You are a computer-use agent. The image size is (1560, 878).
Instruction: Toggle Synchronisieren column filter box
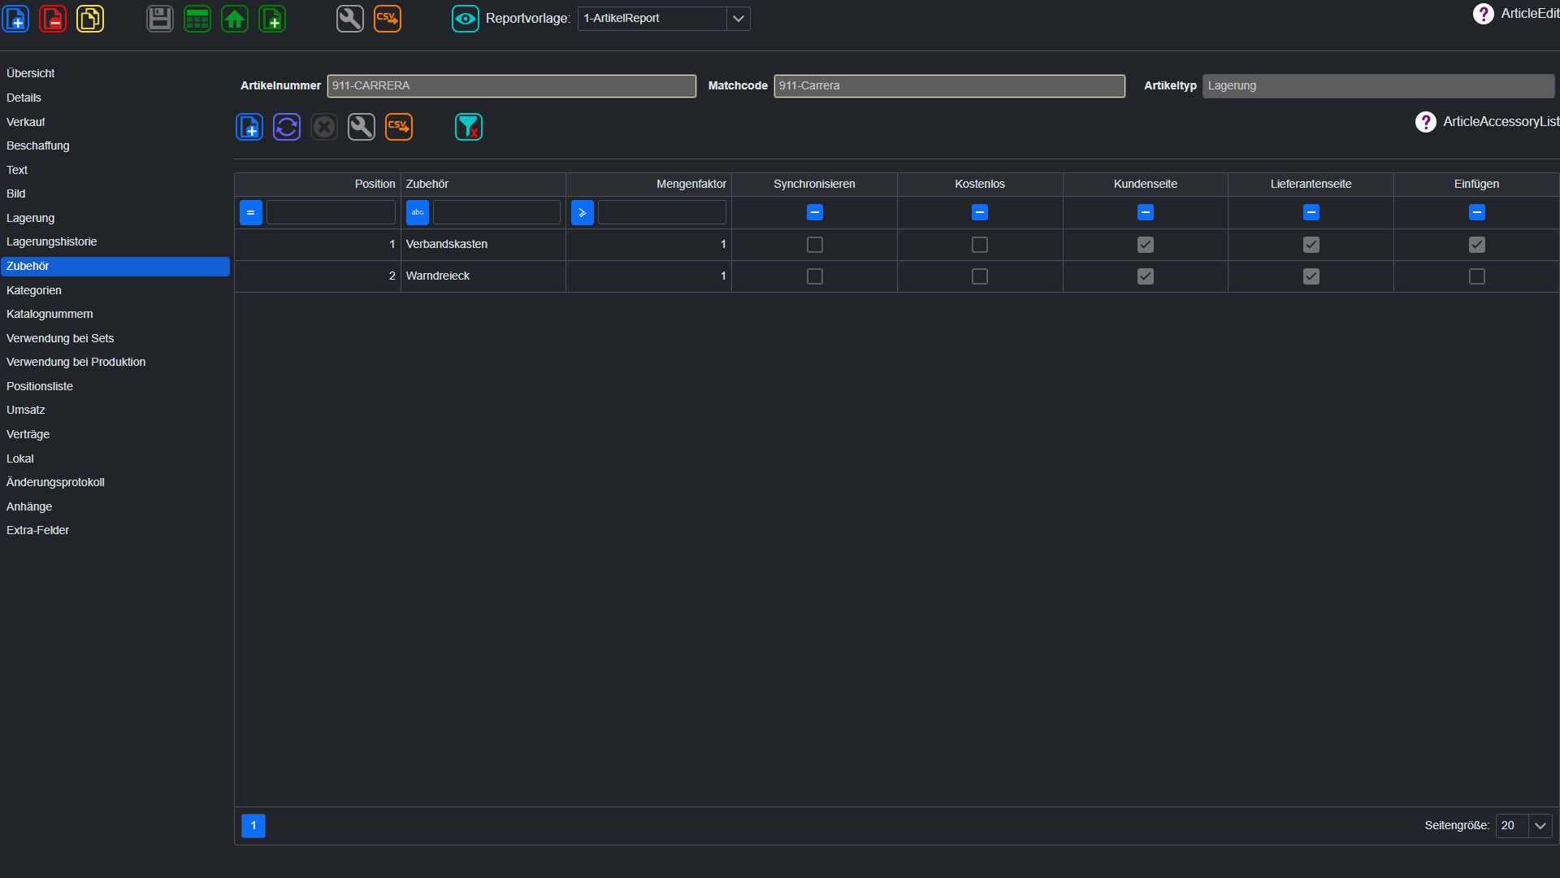[x=815, y=213]
